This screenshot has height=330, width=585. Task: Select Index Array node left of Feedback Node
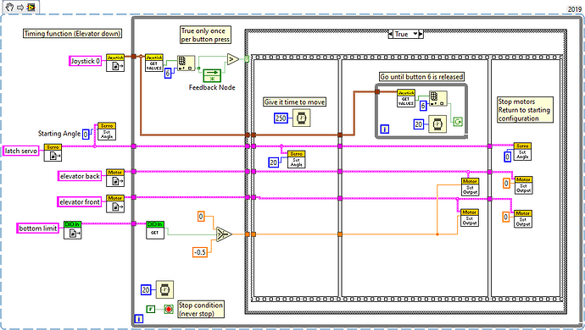186,63
